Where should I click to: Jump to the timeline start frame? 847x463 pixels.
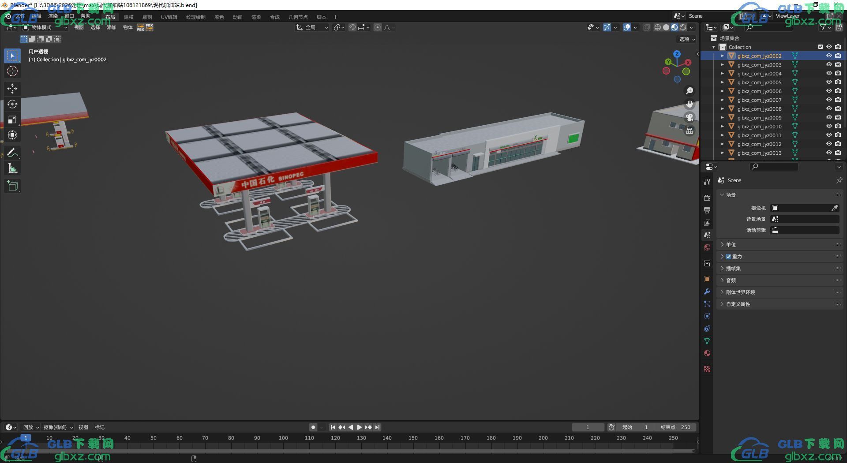click(333, 427)
